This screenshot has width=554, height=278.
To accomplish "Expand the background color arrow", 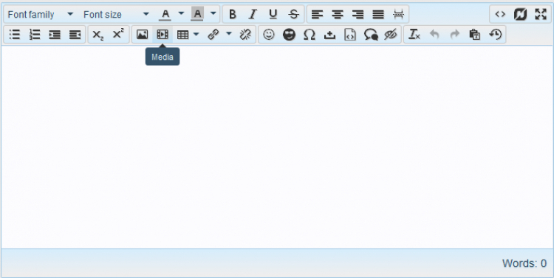I will [213, 14].
